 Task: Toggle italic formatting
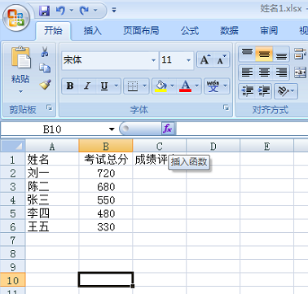point(87,86)
